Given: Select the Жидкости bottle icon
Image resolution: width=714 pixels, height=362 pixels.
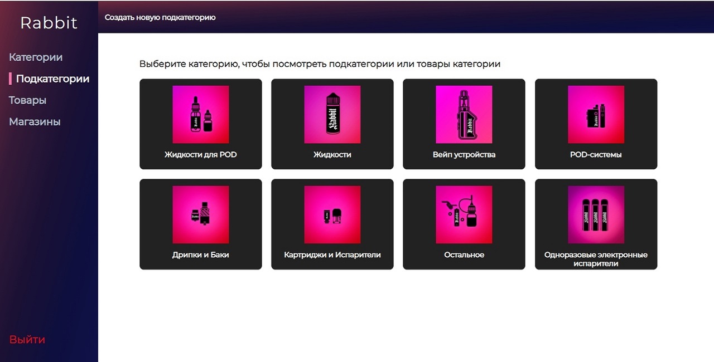Looking at the screenshot, I should click(x=332, y=114).
